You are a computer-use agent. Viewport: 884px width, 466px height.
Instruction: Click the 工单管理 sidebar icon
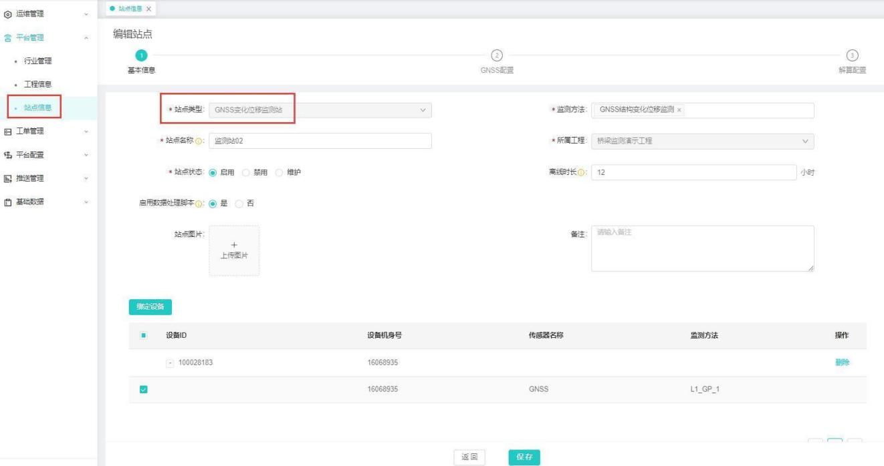point(8,132)
